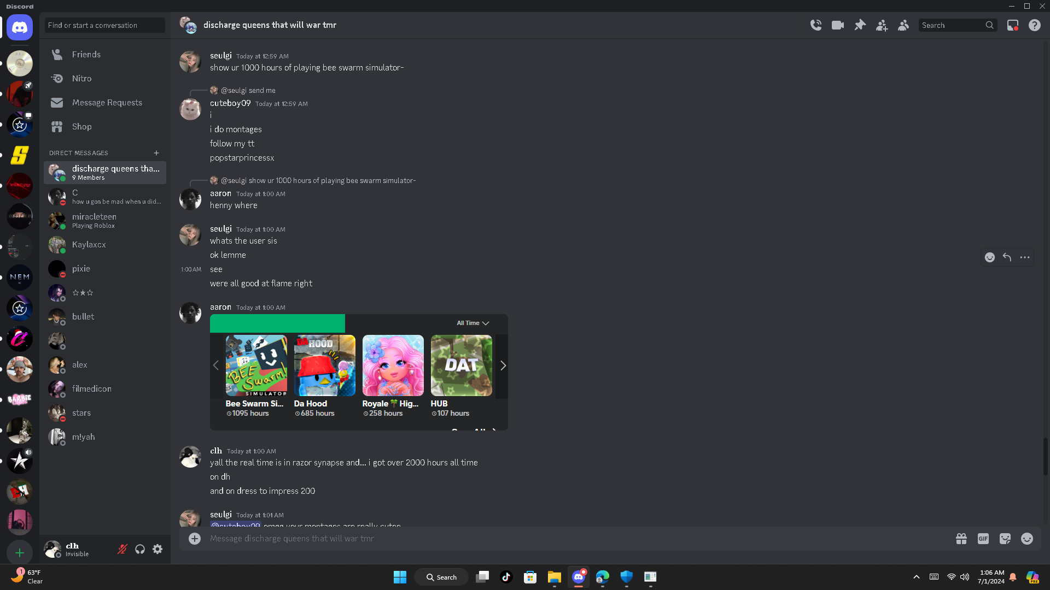Viewport: 1050px width, 590px height.
Task: Open Message Requests
Action: click(x=105, y=103)
